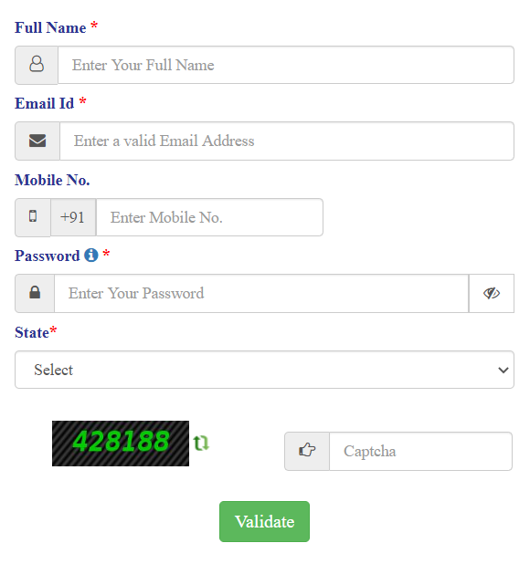Screen dimensions: 530x564
Task: Click the Password field label
Action: coord(48,256)
